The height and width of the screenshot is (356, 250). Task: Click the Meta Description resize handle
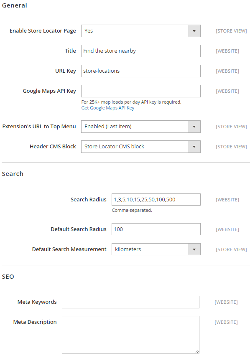click(197, 351)
